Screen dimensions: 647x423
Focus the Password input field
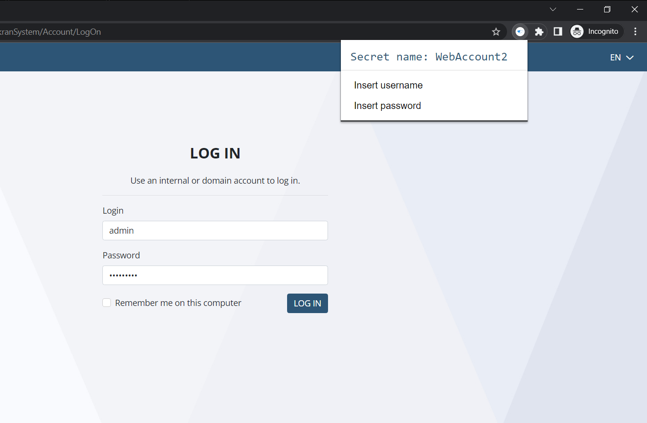point(215,275)
